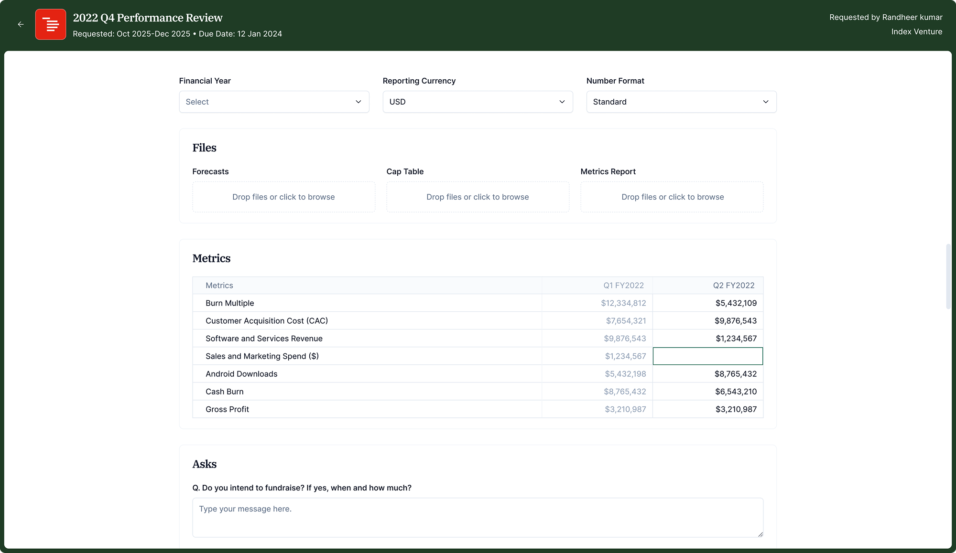Screen dimensions: 956x553
Task: Click Sales and Marketing Spend Q1 value $1,234,567
Action: click(625, 356)
